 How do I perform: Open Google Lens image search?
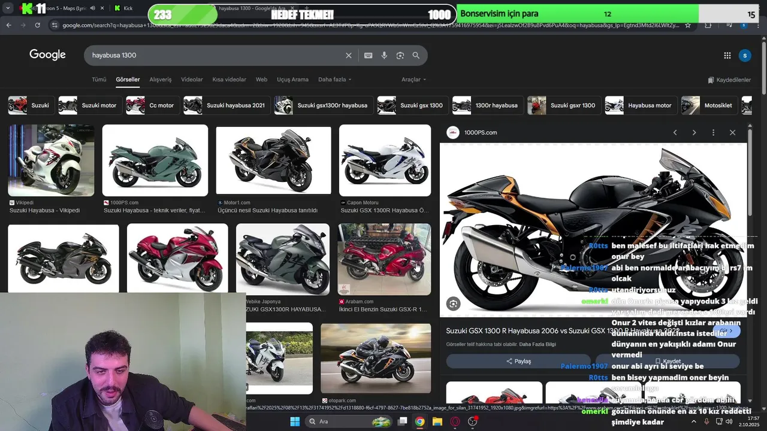[400, 55]
